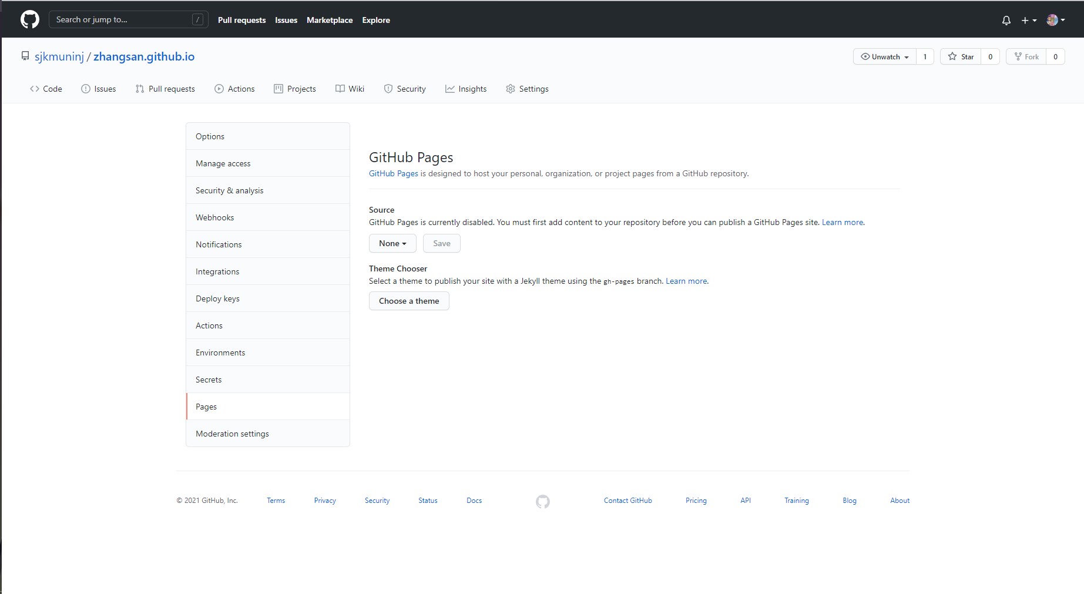Click the repository icon beside sjkmuninj

pyautogui.click(x=25, y=56)
